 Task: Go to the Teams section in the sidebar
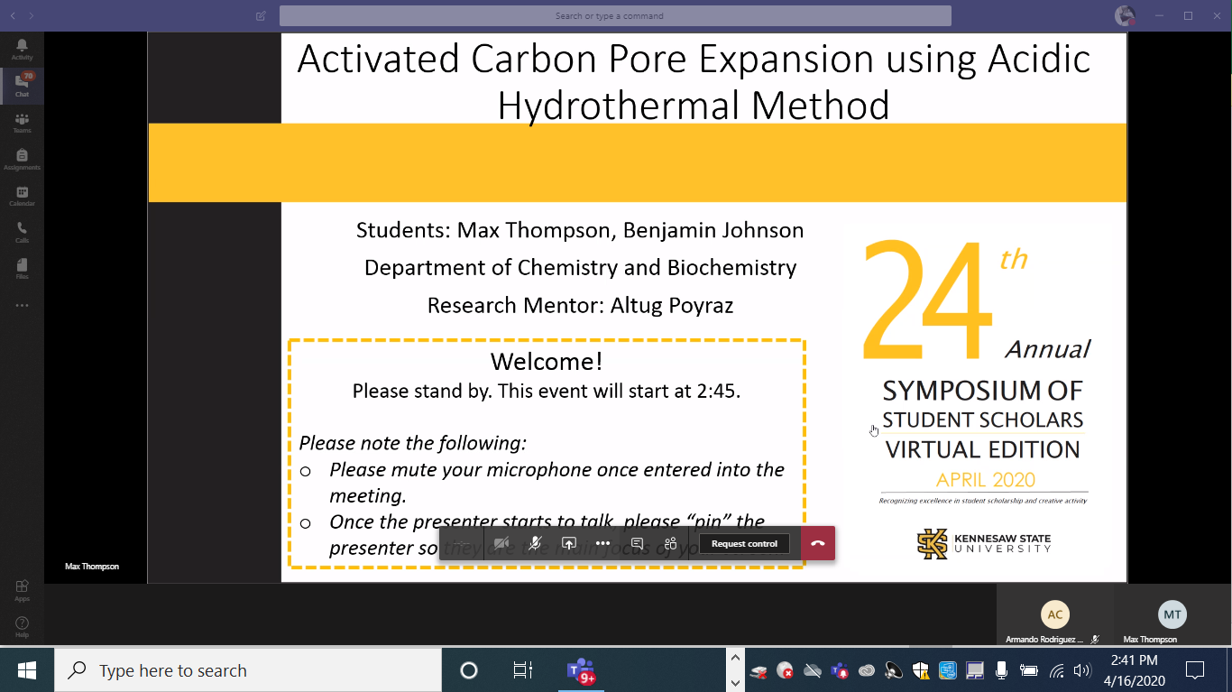point(22,122)
